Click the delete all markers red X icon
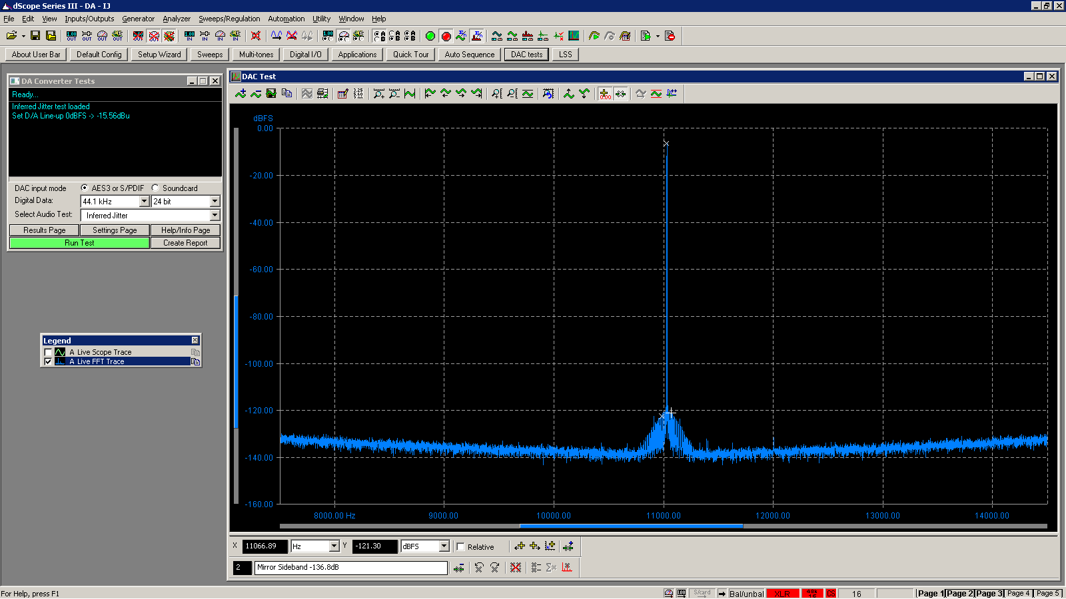1066x599 pixels. point(516,568)
